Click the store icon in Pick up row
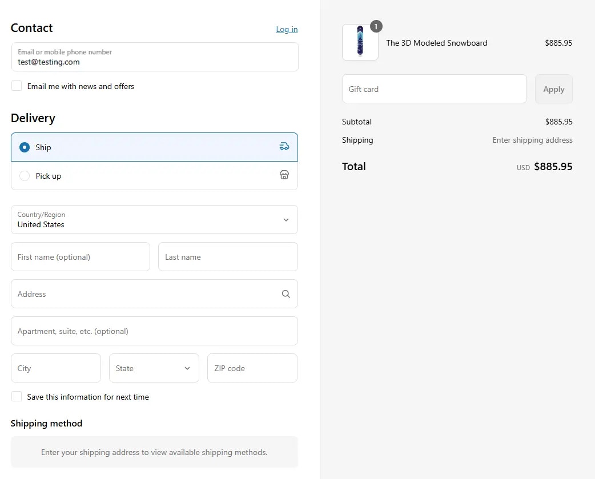The width and height of the screenshot is (595, 479). click(x=284, y=175)
